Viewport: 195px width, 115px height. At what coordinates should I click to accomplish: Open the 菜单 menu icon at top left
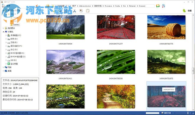(x=3, y=6)
